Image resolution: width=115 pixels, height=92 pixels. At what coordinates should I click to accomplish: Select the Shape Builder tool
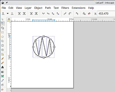(3, 28)
